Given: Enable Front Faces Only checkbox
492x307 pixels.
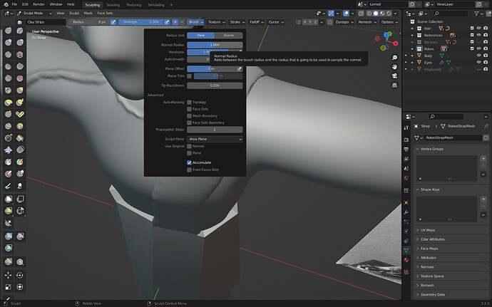Looking at the screenshot, I should pyautogui.click(x=189, y=170).
